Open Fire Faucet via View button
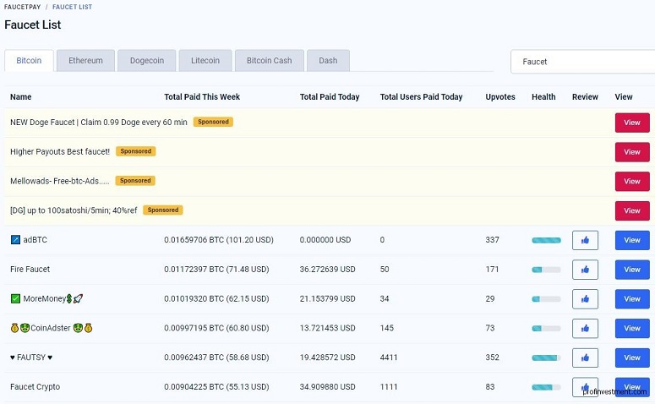This screenshot has height=404, width=655. (x=632, y=270)
